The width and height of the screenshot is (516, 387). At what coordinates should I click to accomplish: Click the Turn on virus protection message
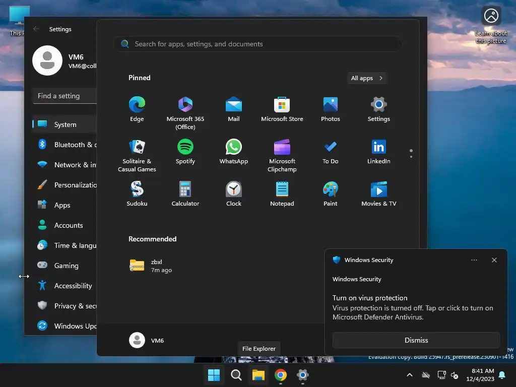coord(413,307)
